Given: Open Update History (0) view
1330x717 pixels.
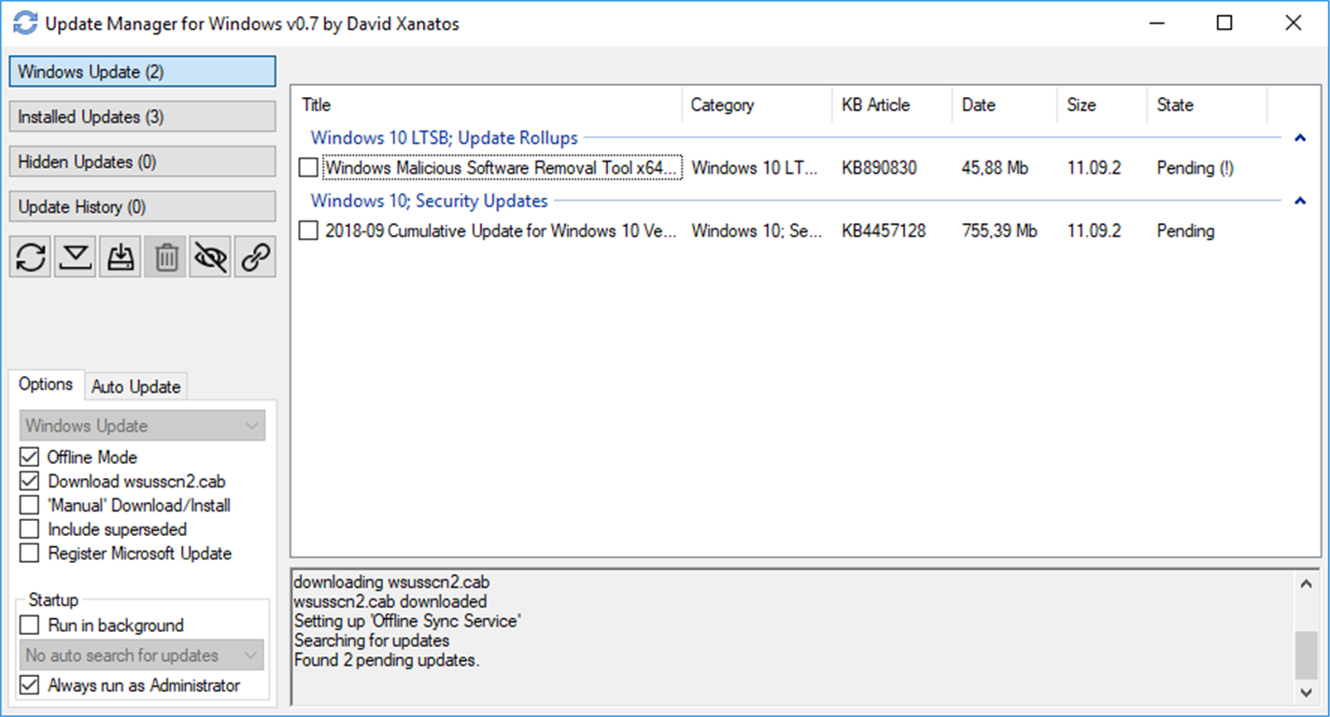Looking at the screenshot, I should pyautogui.click(x=143, y=206).
